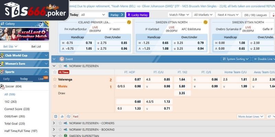275x137 pixels.
Task: Toggle the favorite star beside Molde
Action: (x=55, y=86)
